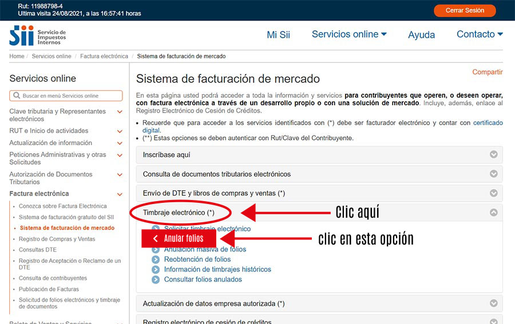515x324 pixels.
Task: Expand RUT e Inicio de actividades chevron
Action: point(120,131)
